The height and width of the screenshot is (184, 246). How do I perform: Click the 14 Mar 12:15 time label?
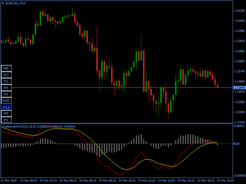pos(147,180)
